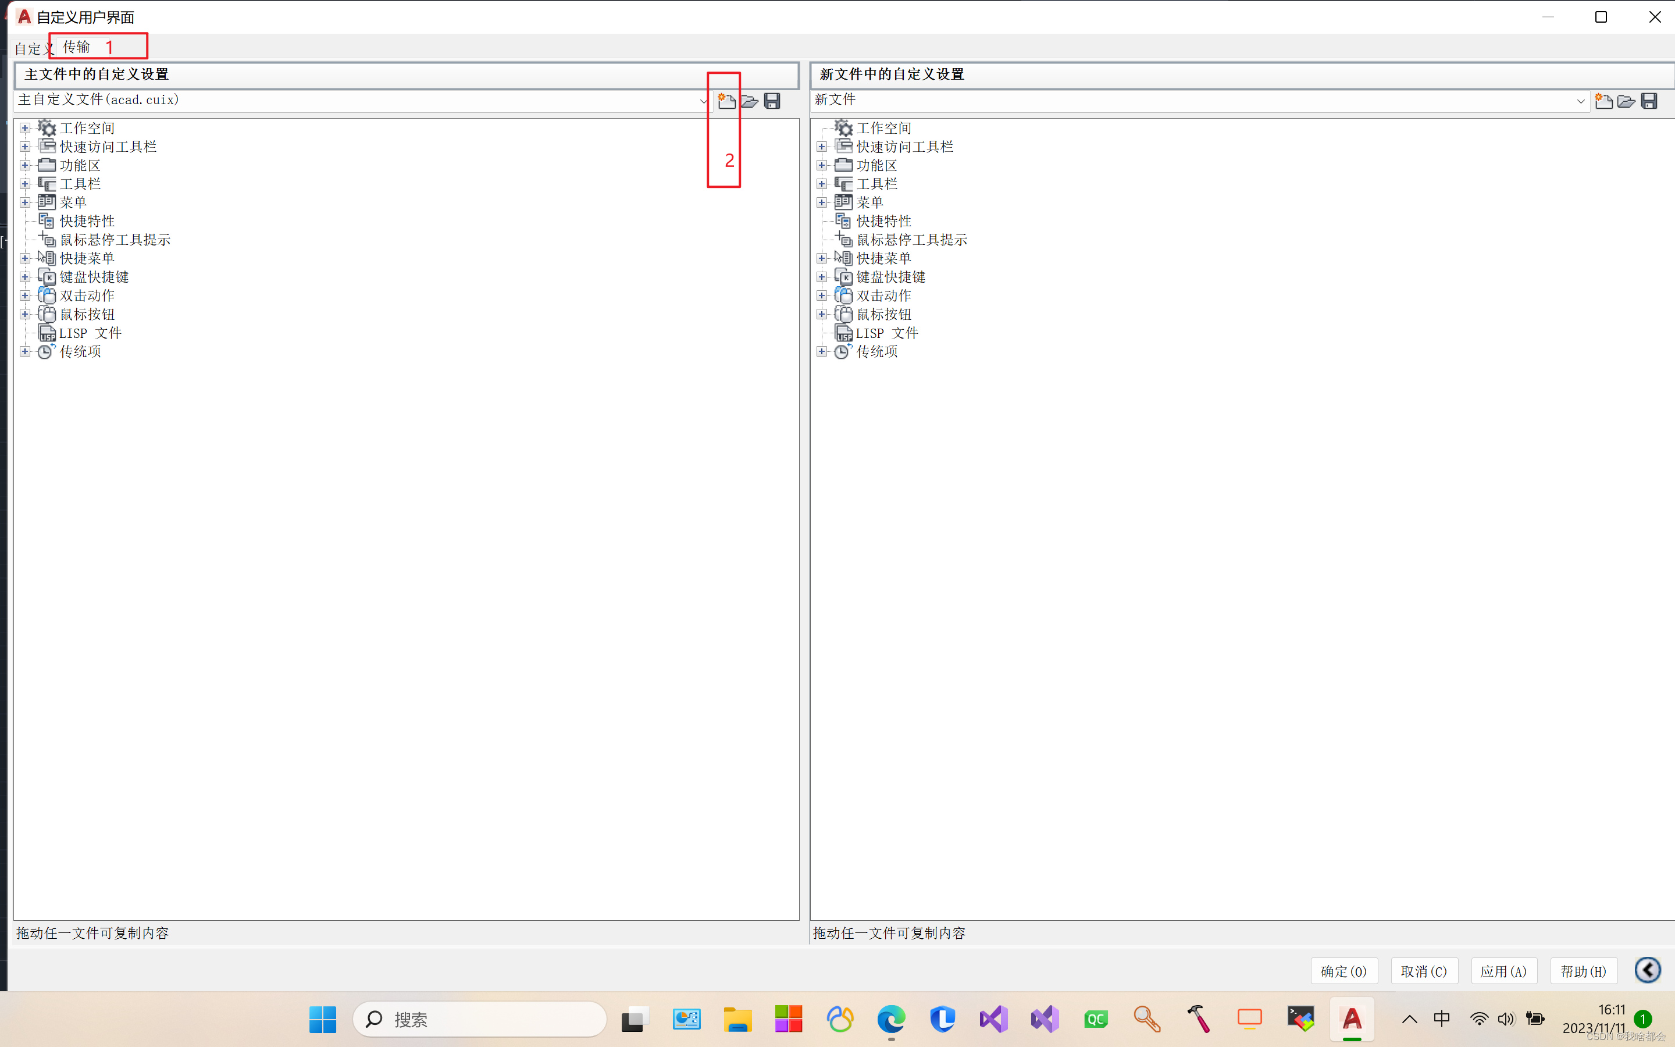Viewport: 1675px width, 1047px height.
Task: Select LISP 文件 item in left tree
Action: coord(90,333)
